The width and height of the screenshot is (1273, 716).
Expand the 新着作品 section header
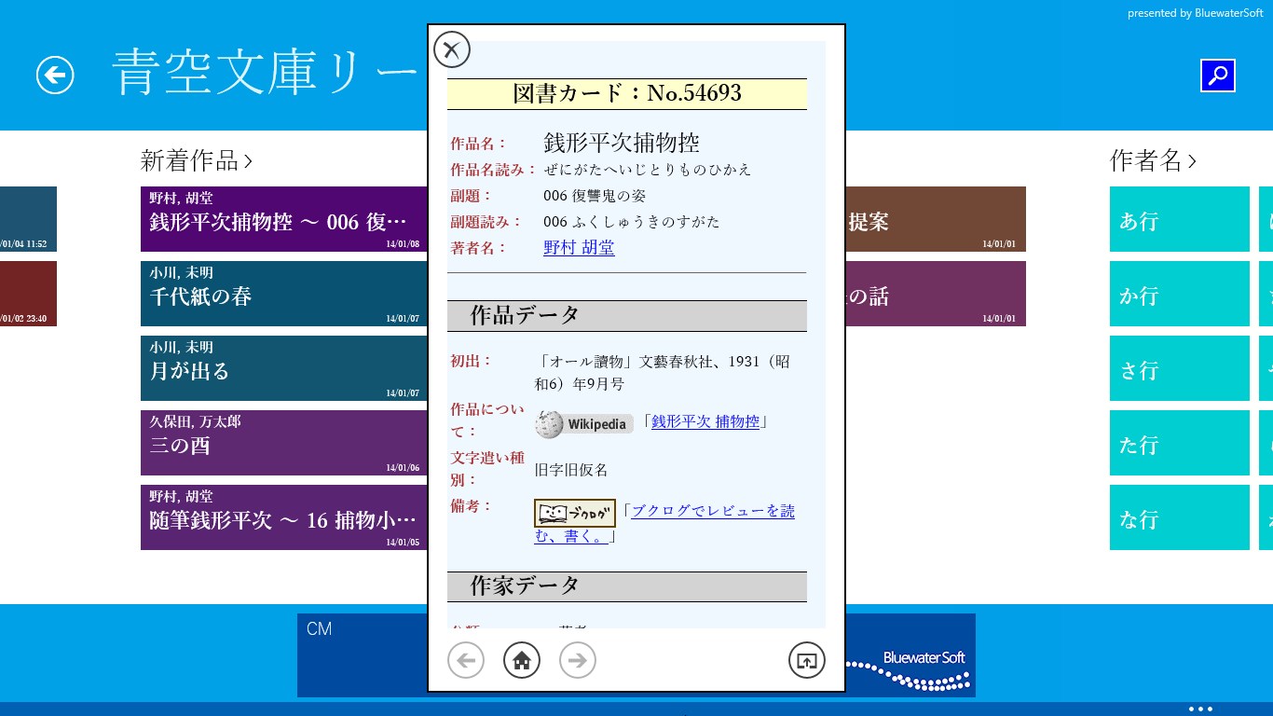pyautogui.click(x=197, y=161)
